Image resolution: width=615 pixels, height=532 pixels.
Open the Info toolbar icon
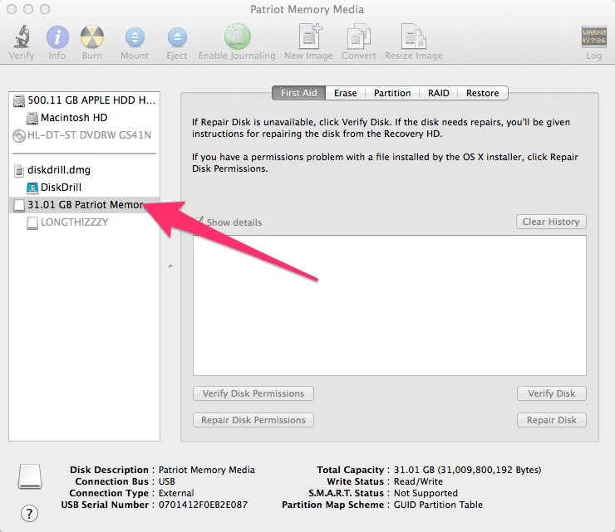tap(57, 37)
